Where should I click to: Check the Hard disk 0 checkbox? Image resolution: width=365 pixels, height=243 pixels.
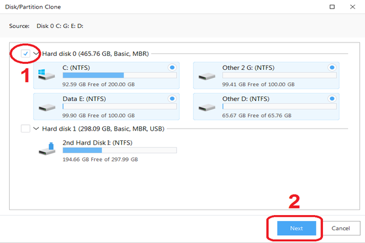tap(25, 53)
